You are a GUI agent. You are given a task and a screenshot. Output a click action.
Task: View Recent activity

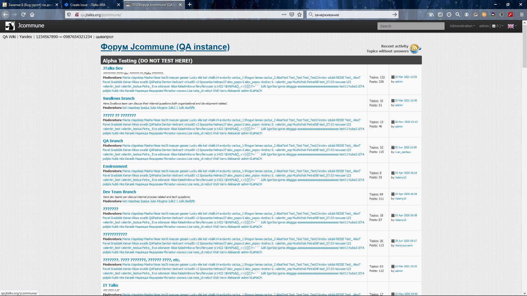point(394,46)
